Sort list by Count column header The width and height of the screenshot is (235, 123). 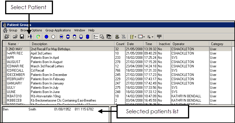point(120,44)
